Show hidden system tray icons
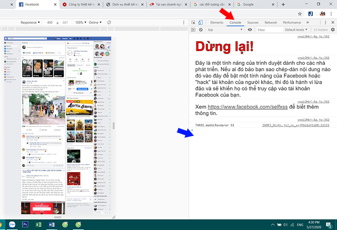 273,225
